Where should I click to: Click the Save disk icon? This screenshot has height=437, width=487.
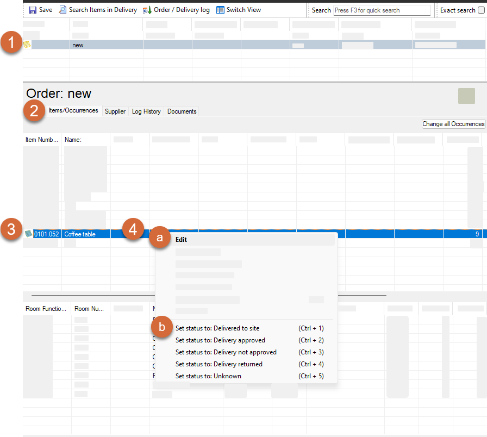pos(32,10)
